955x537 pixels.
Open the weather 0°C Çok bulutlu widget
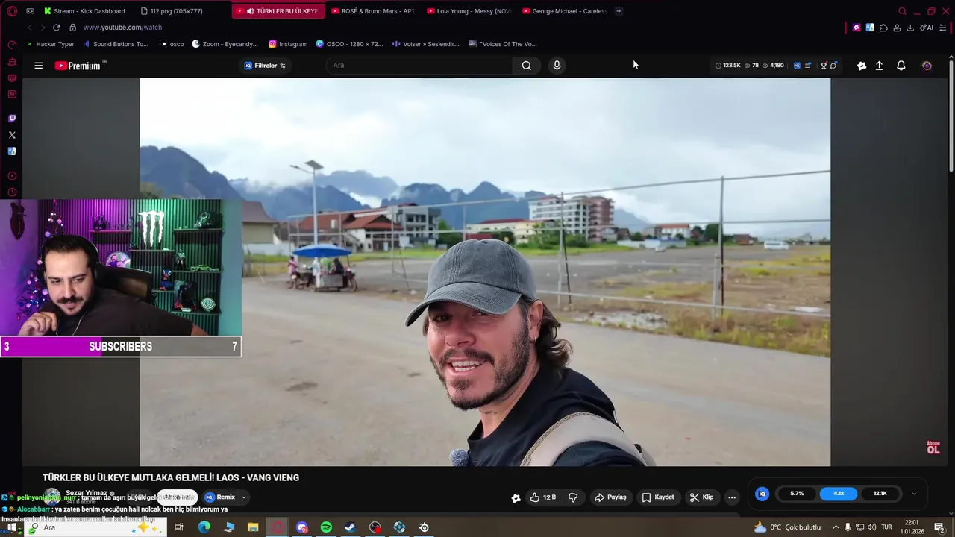(x=787, y=527)
